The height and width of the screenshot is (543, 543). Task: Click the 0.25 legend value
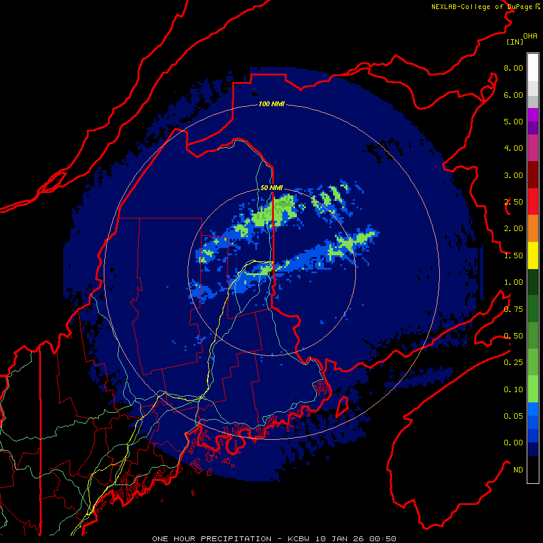(513, 363)
